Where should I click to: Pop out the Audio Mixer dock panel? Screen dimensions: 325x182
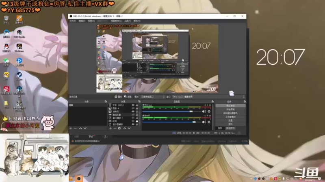212,102
